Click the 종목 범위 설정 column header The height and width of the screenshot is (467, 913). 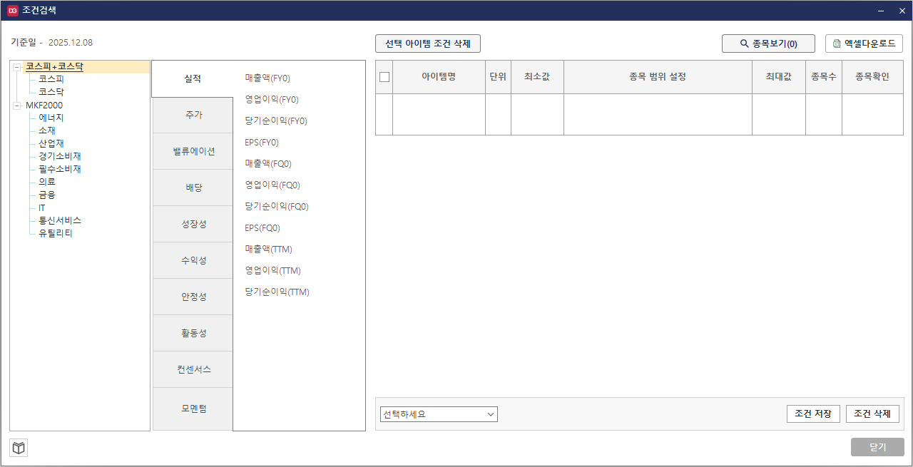(658, 77)
